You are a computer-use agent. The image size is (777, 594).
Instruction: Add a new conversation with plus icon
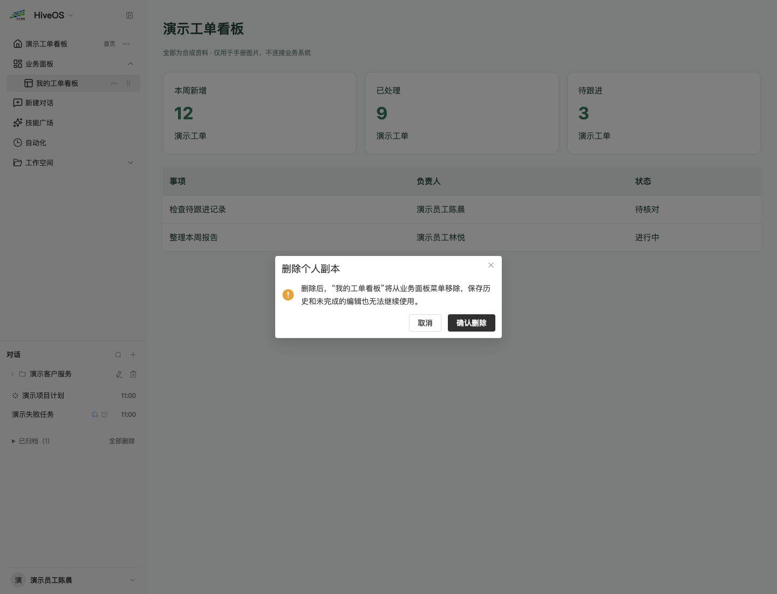[133, 355]
